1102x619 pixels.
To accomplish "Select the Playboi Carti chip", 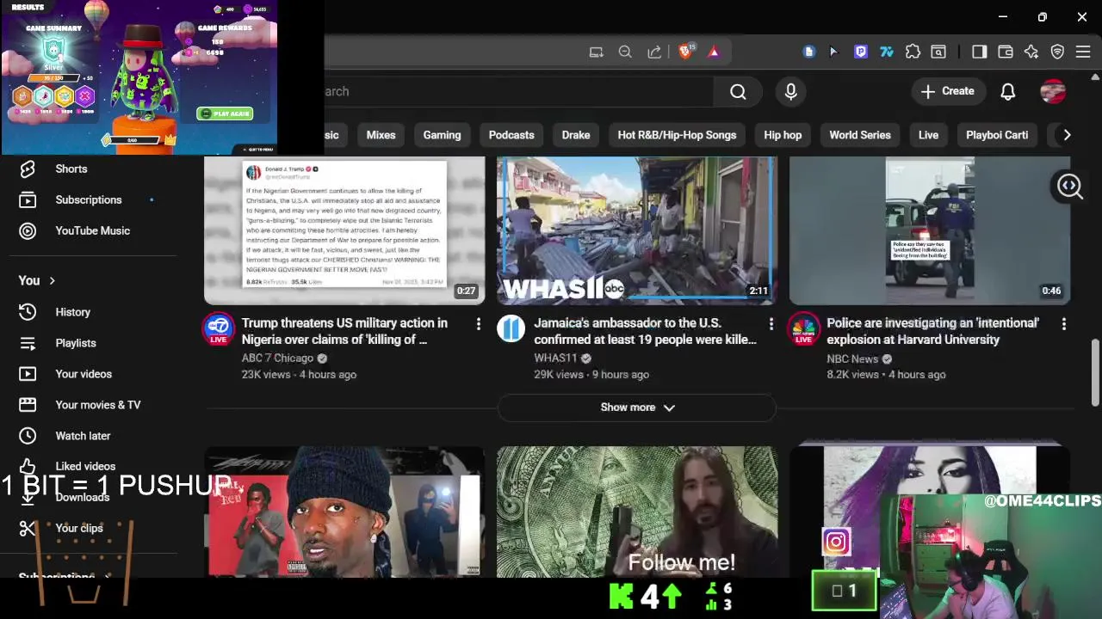I will (x=997, y=135).
